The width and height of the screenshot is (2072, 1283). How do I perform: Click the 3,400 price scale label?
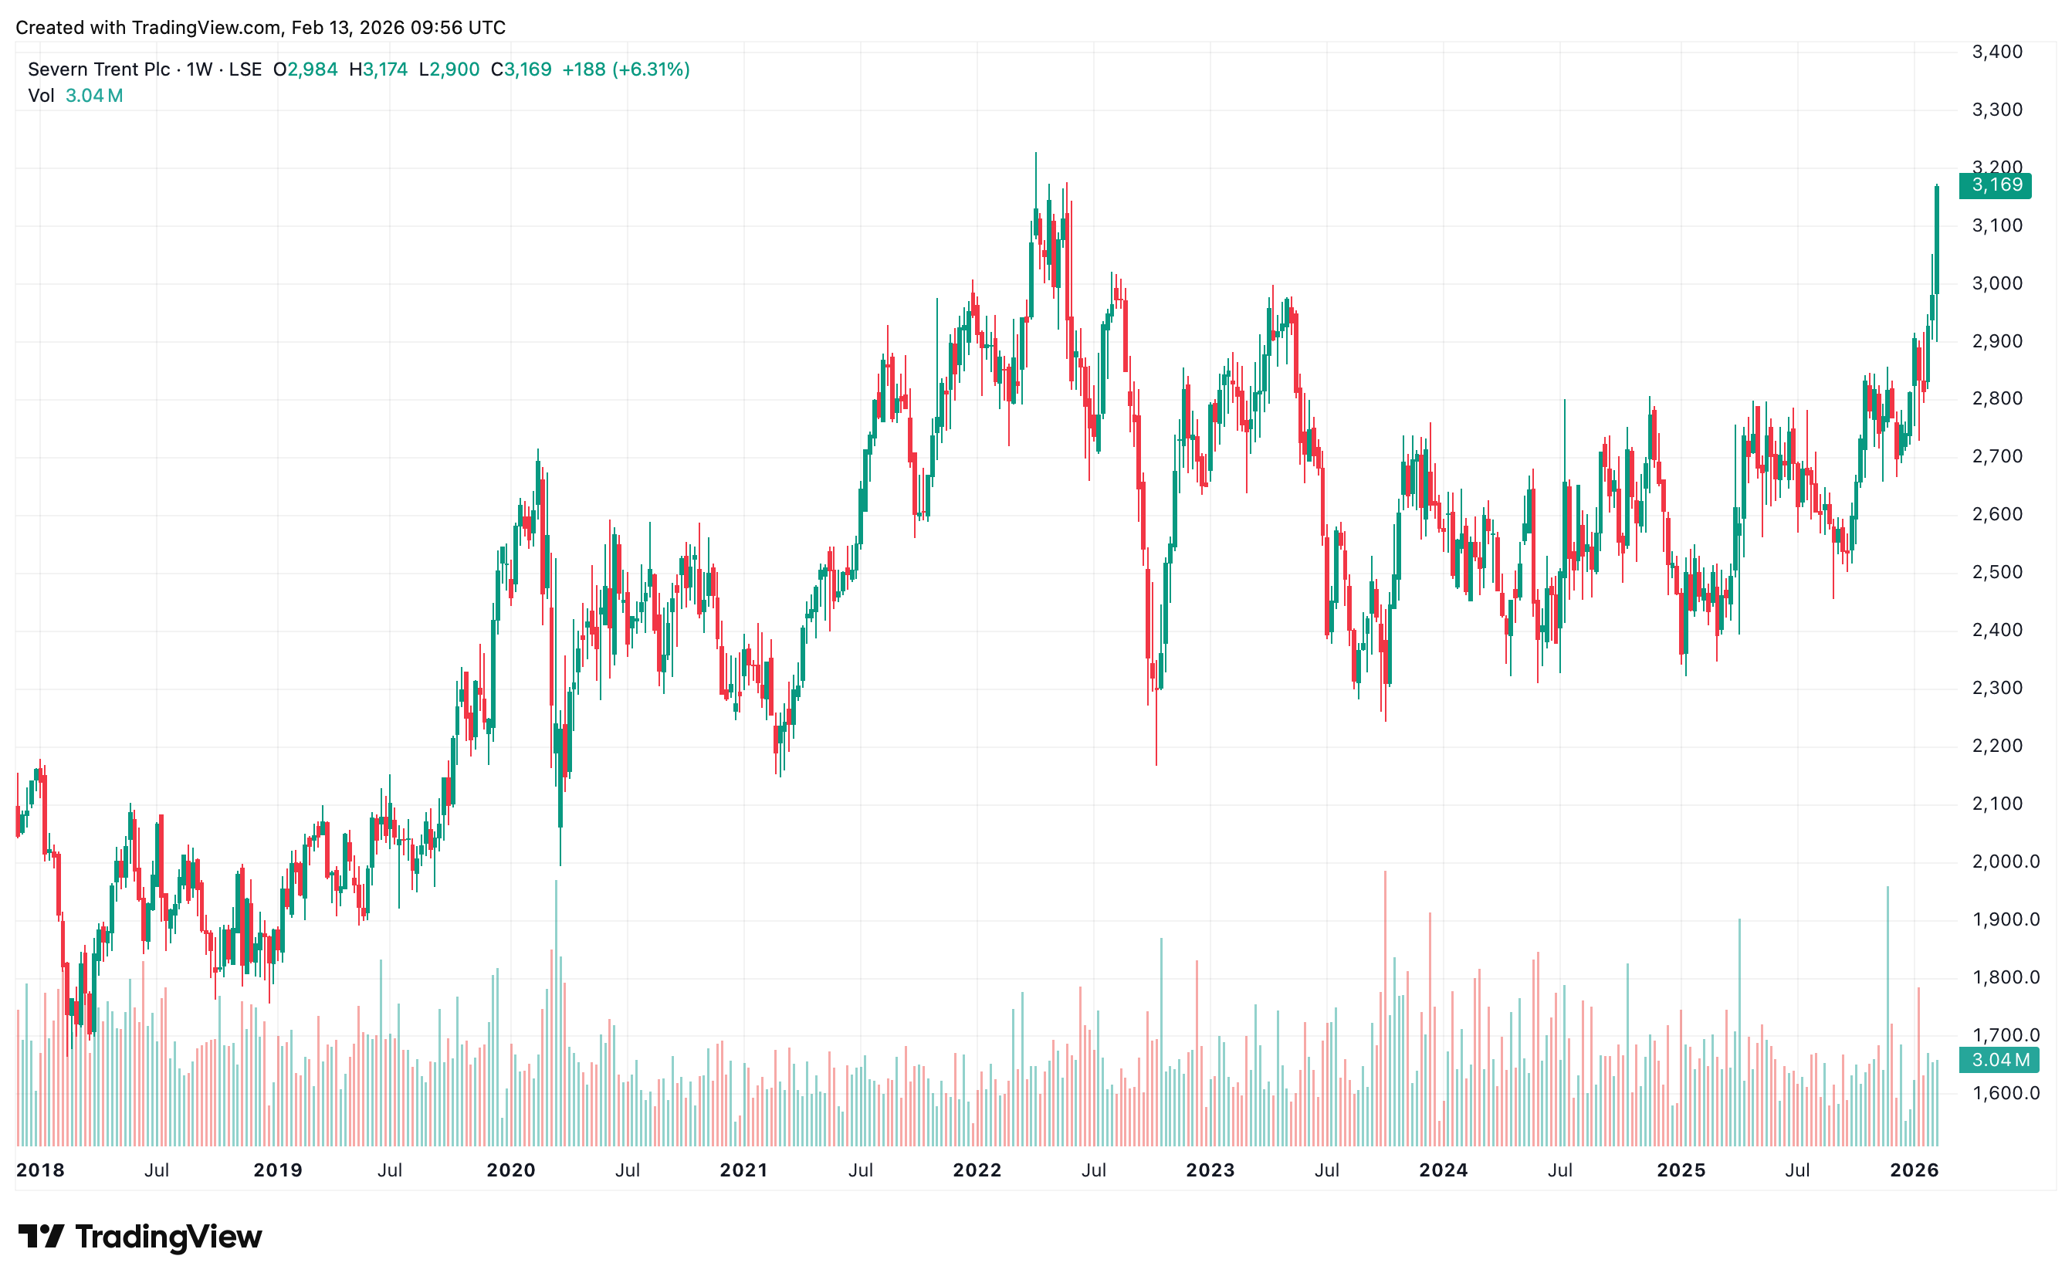[1996, 52]
